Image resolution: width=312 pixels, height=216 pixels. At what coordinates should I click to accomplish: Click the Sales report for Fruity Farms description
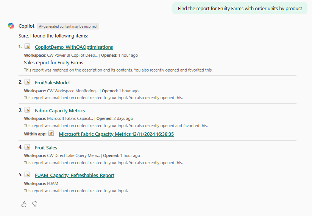53,62
